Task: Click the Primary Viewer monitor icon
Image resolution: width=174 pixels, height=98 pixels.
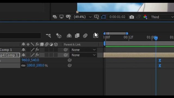Action: pos(61,17)
